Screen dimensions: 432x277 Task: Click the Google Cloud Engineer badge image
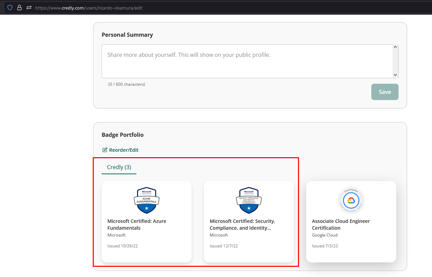pyautogui.click(x=351, y=200)
